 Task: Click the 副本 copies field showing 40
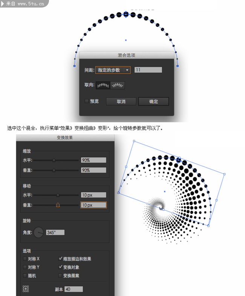[x=73, y=289]
